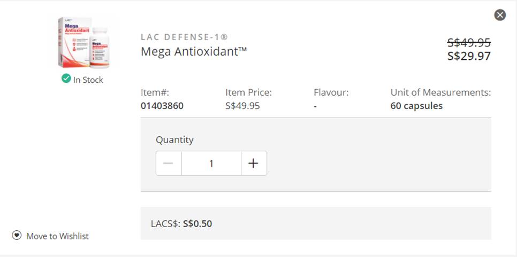Click the Quantity label above the stepper
Viewport: 517px width, 257px height.
coord(174,140)
